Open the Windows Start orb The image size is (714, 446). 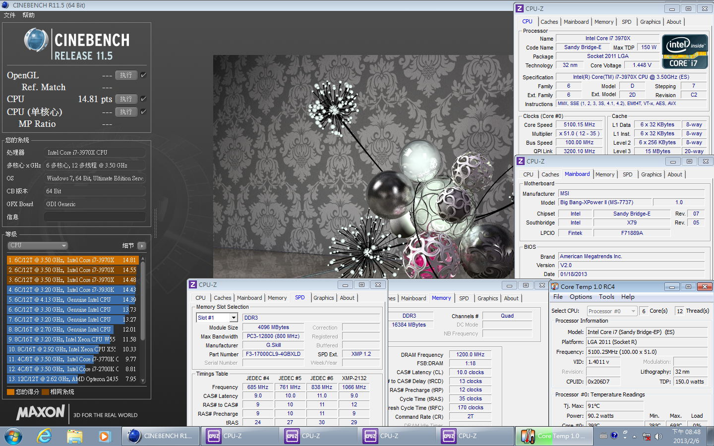(13, 436)
